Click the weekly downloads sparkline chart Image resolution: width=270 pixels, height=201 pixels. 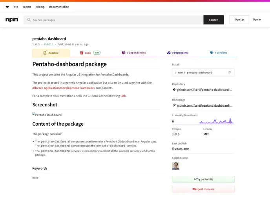(x=217, y=121)
